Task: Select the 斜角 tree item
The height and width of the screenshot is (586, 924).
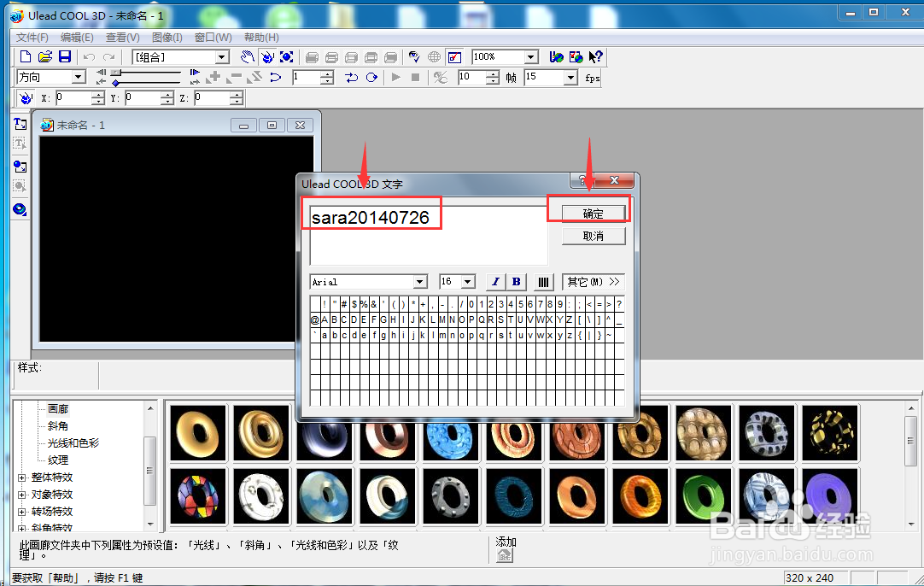Action: click(58, 425)
